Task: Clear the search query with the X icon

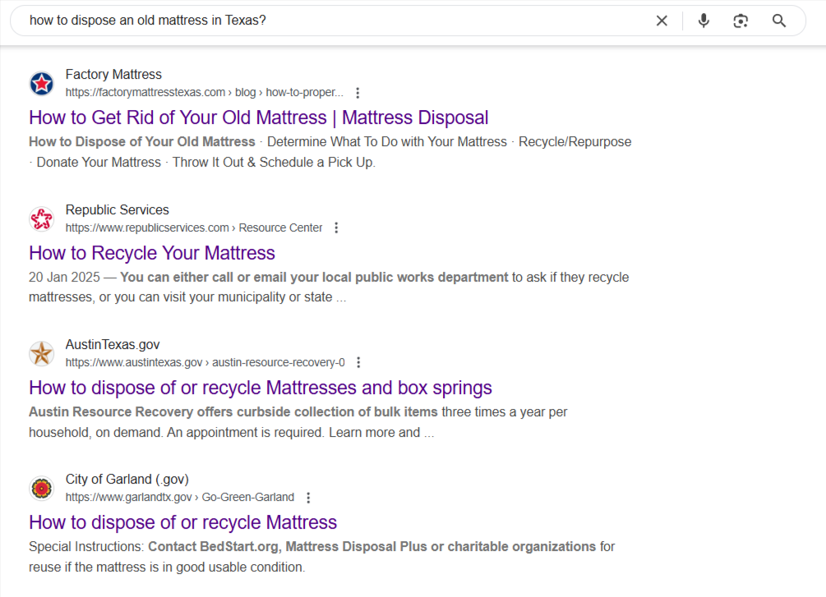Action: 662,21
